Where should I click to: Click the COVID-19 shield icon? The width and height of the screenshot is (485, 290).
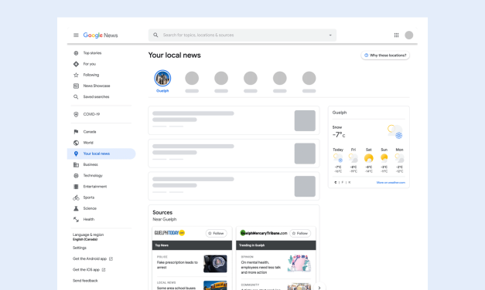[x=76, y=114]
